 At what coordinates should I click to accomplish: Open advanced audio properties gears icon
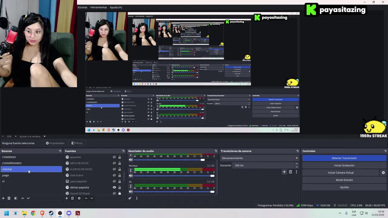coord(130,198)
